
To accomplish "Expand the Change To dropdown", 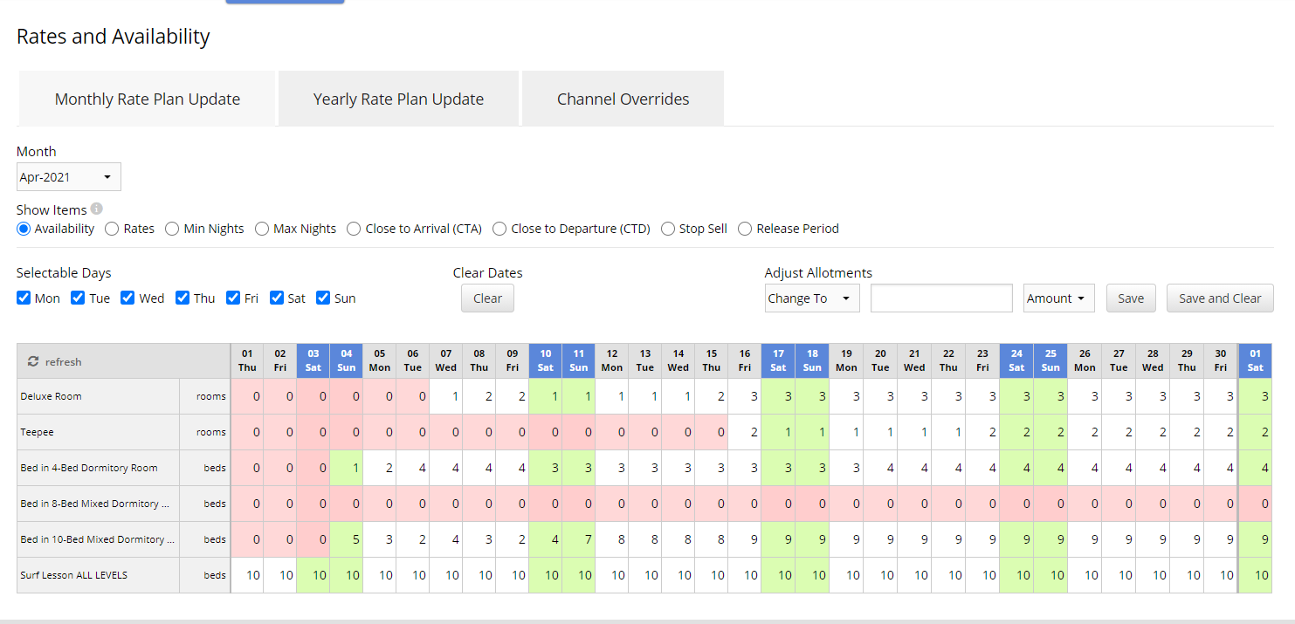I will (x=811, y=298).
